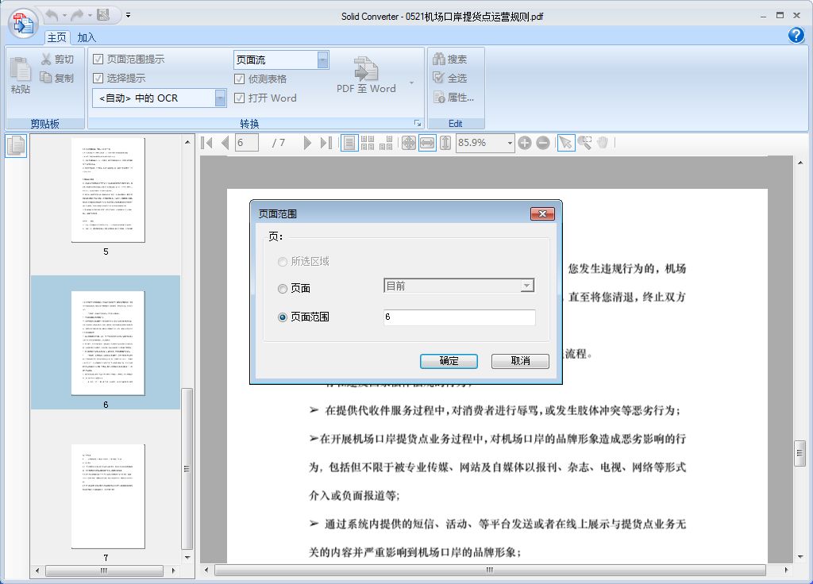This screenshot has width=813, height=584.
Task: Click the 全选 select all button
Action: (450, 78)
